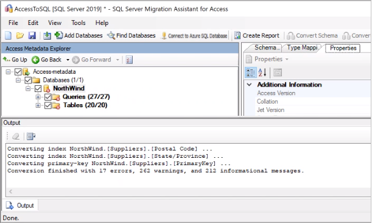Click the Alphabetical sort icon in properties grid

[262, 73]
